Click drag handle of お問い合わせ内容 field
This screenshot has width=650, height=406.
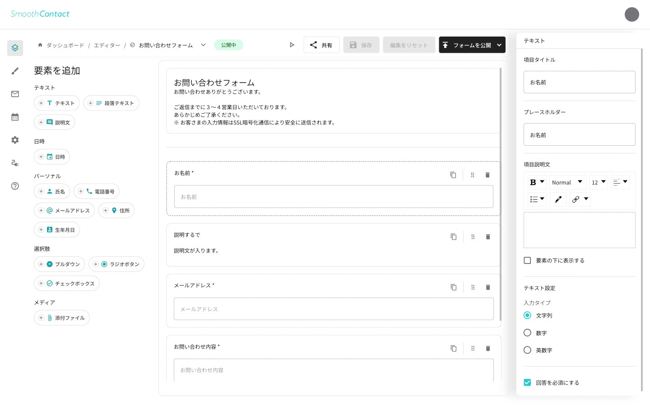point(473,348)
